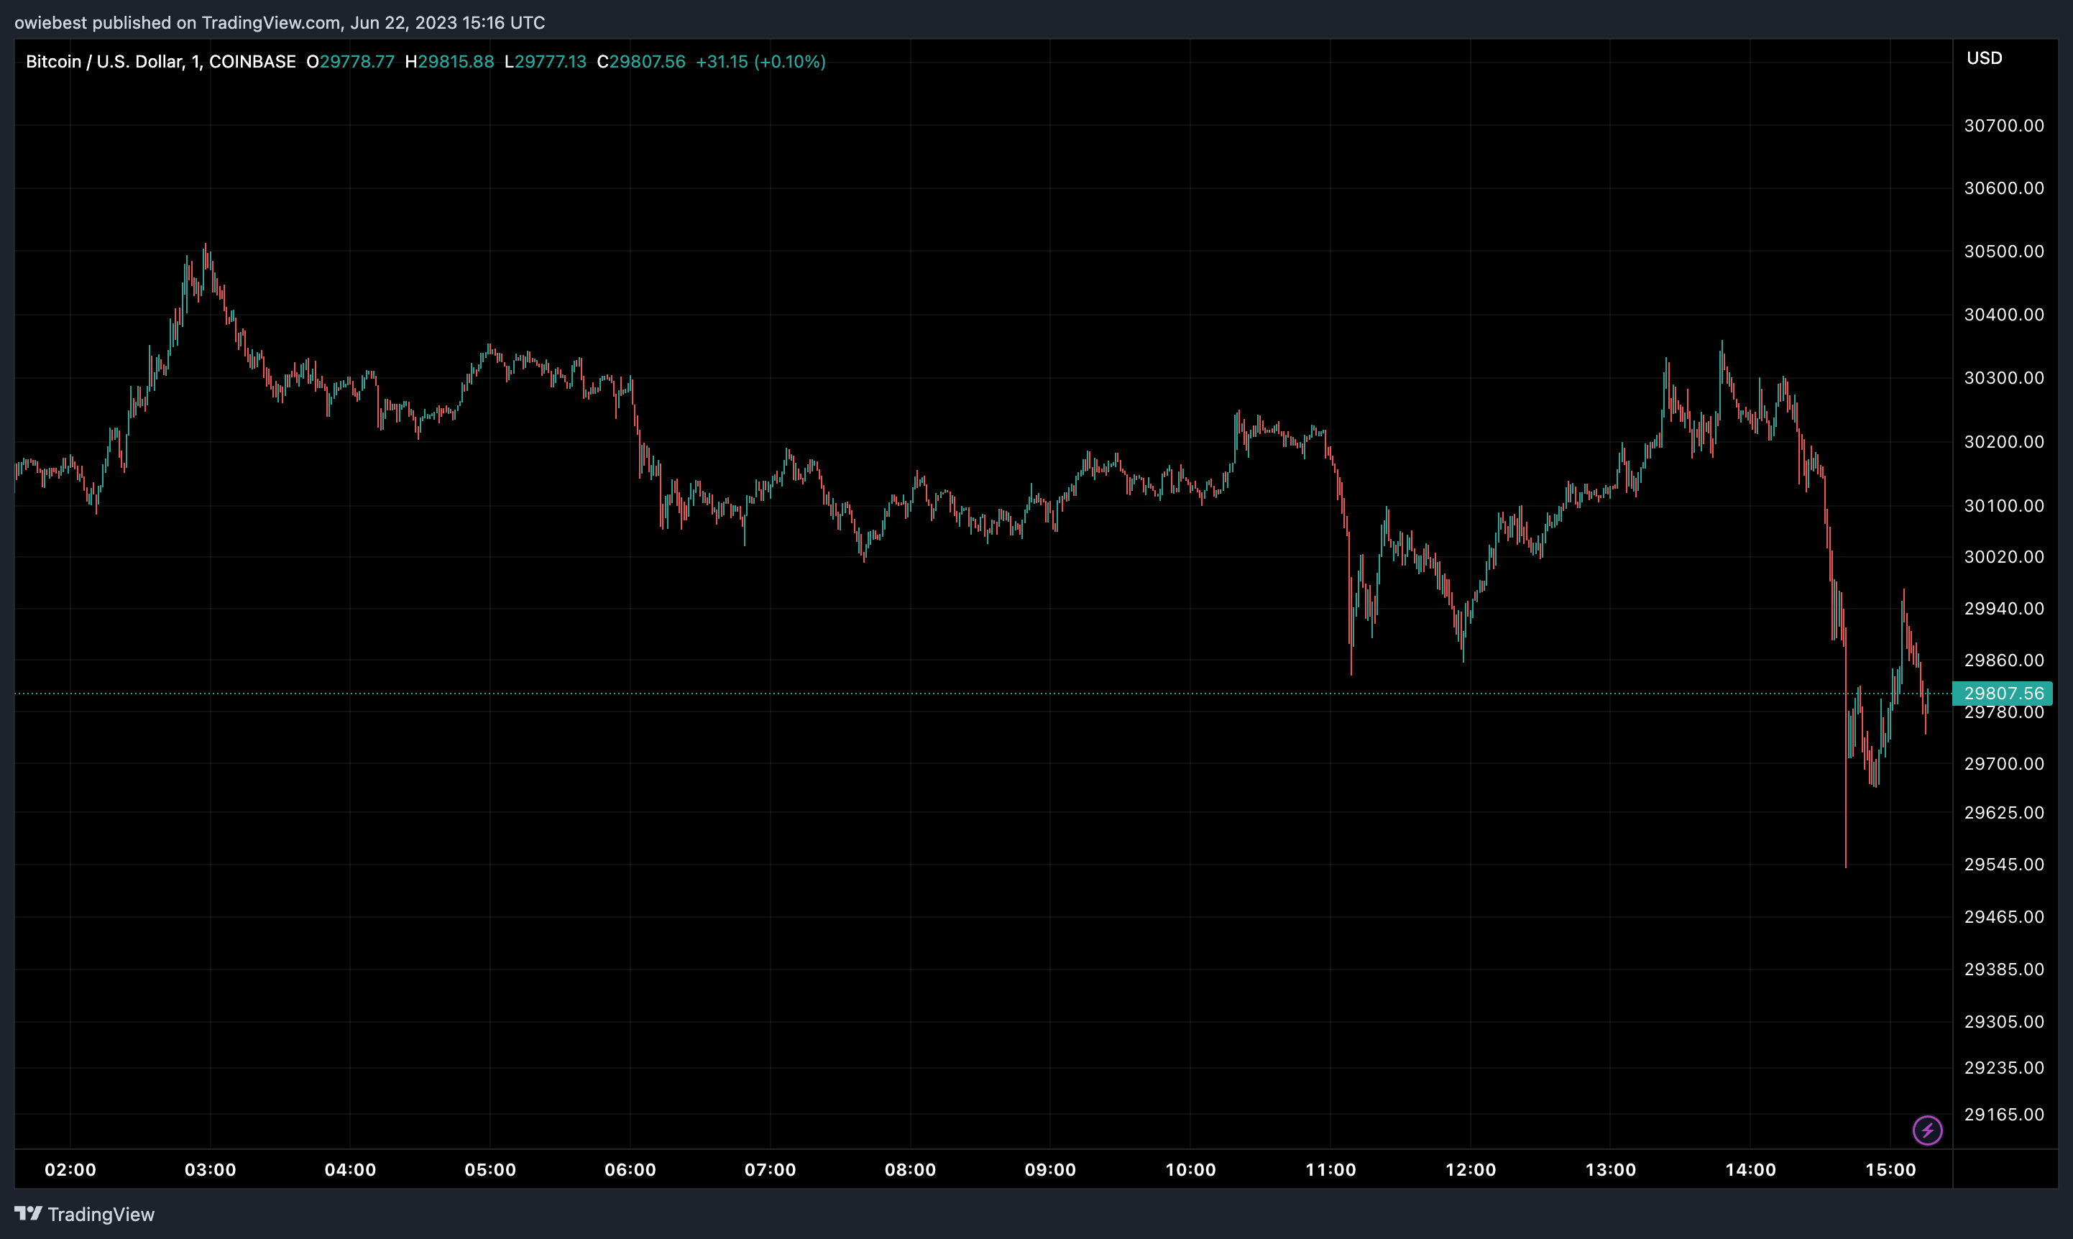Click the low value L29777.13
Screen dimensions: 2073x1239
[545, 62]
